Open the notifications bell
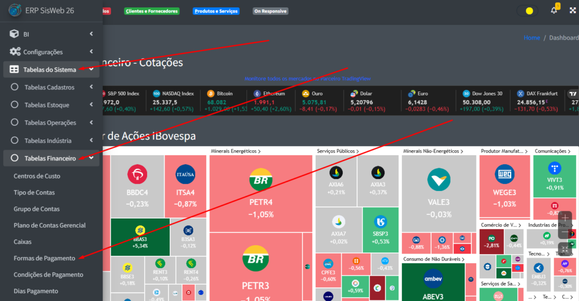This screenshot has width=579, height=301. click(554, 11)
